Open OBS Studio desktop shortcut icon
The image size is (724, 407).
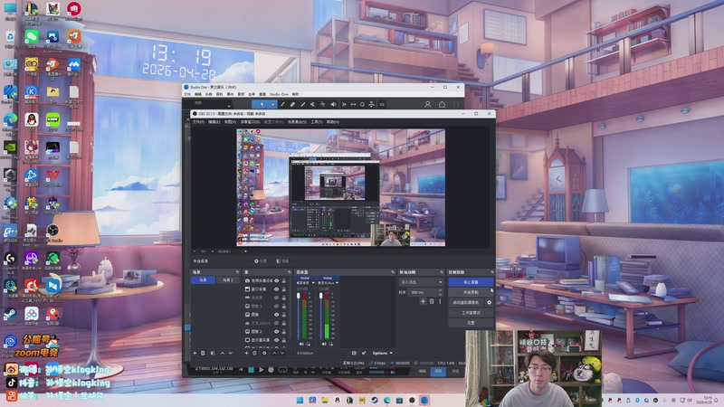(52, 231)
